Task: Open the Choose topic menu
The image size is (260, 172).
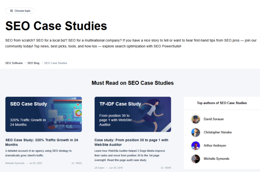Action: pos(20,11)
